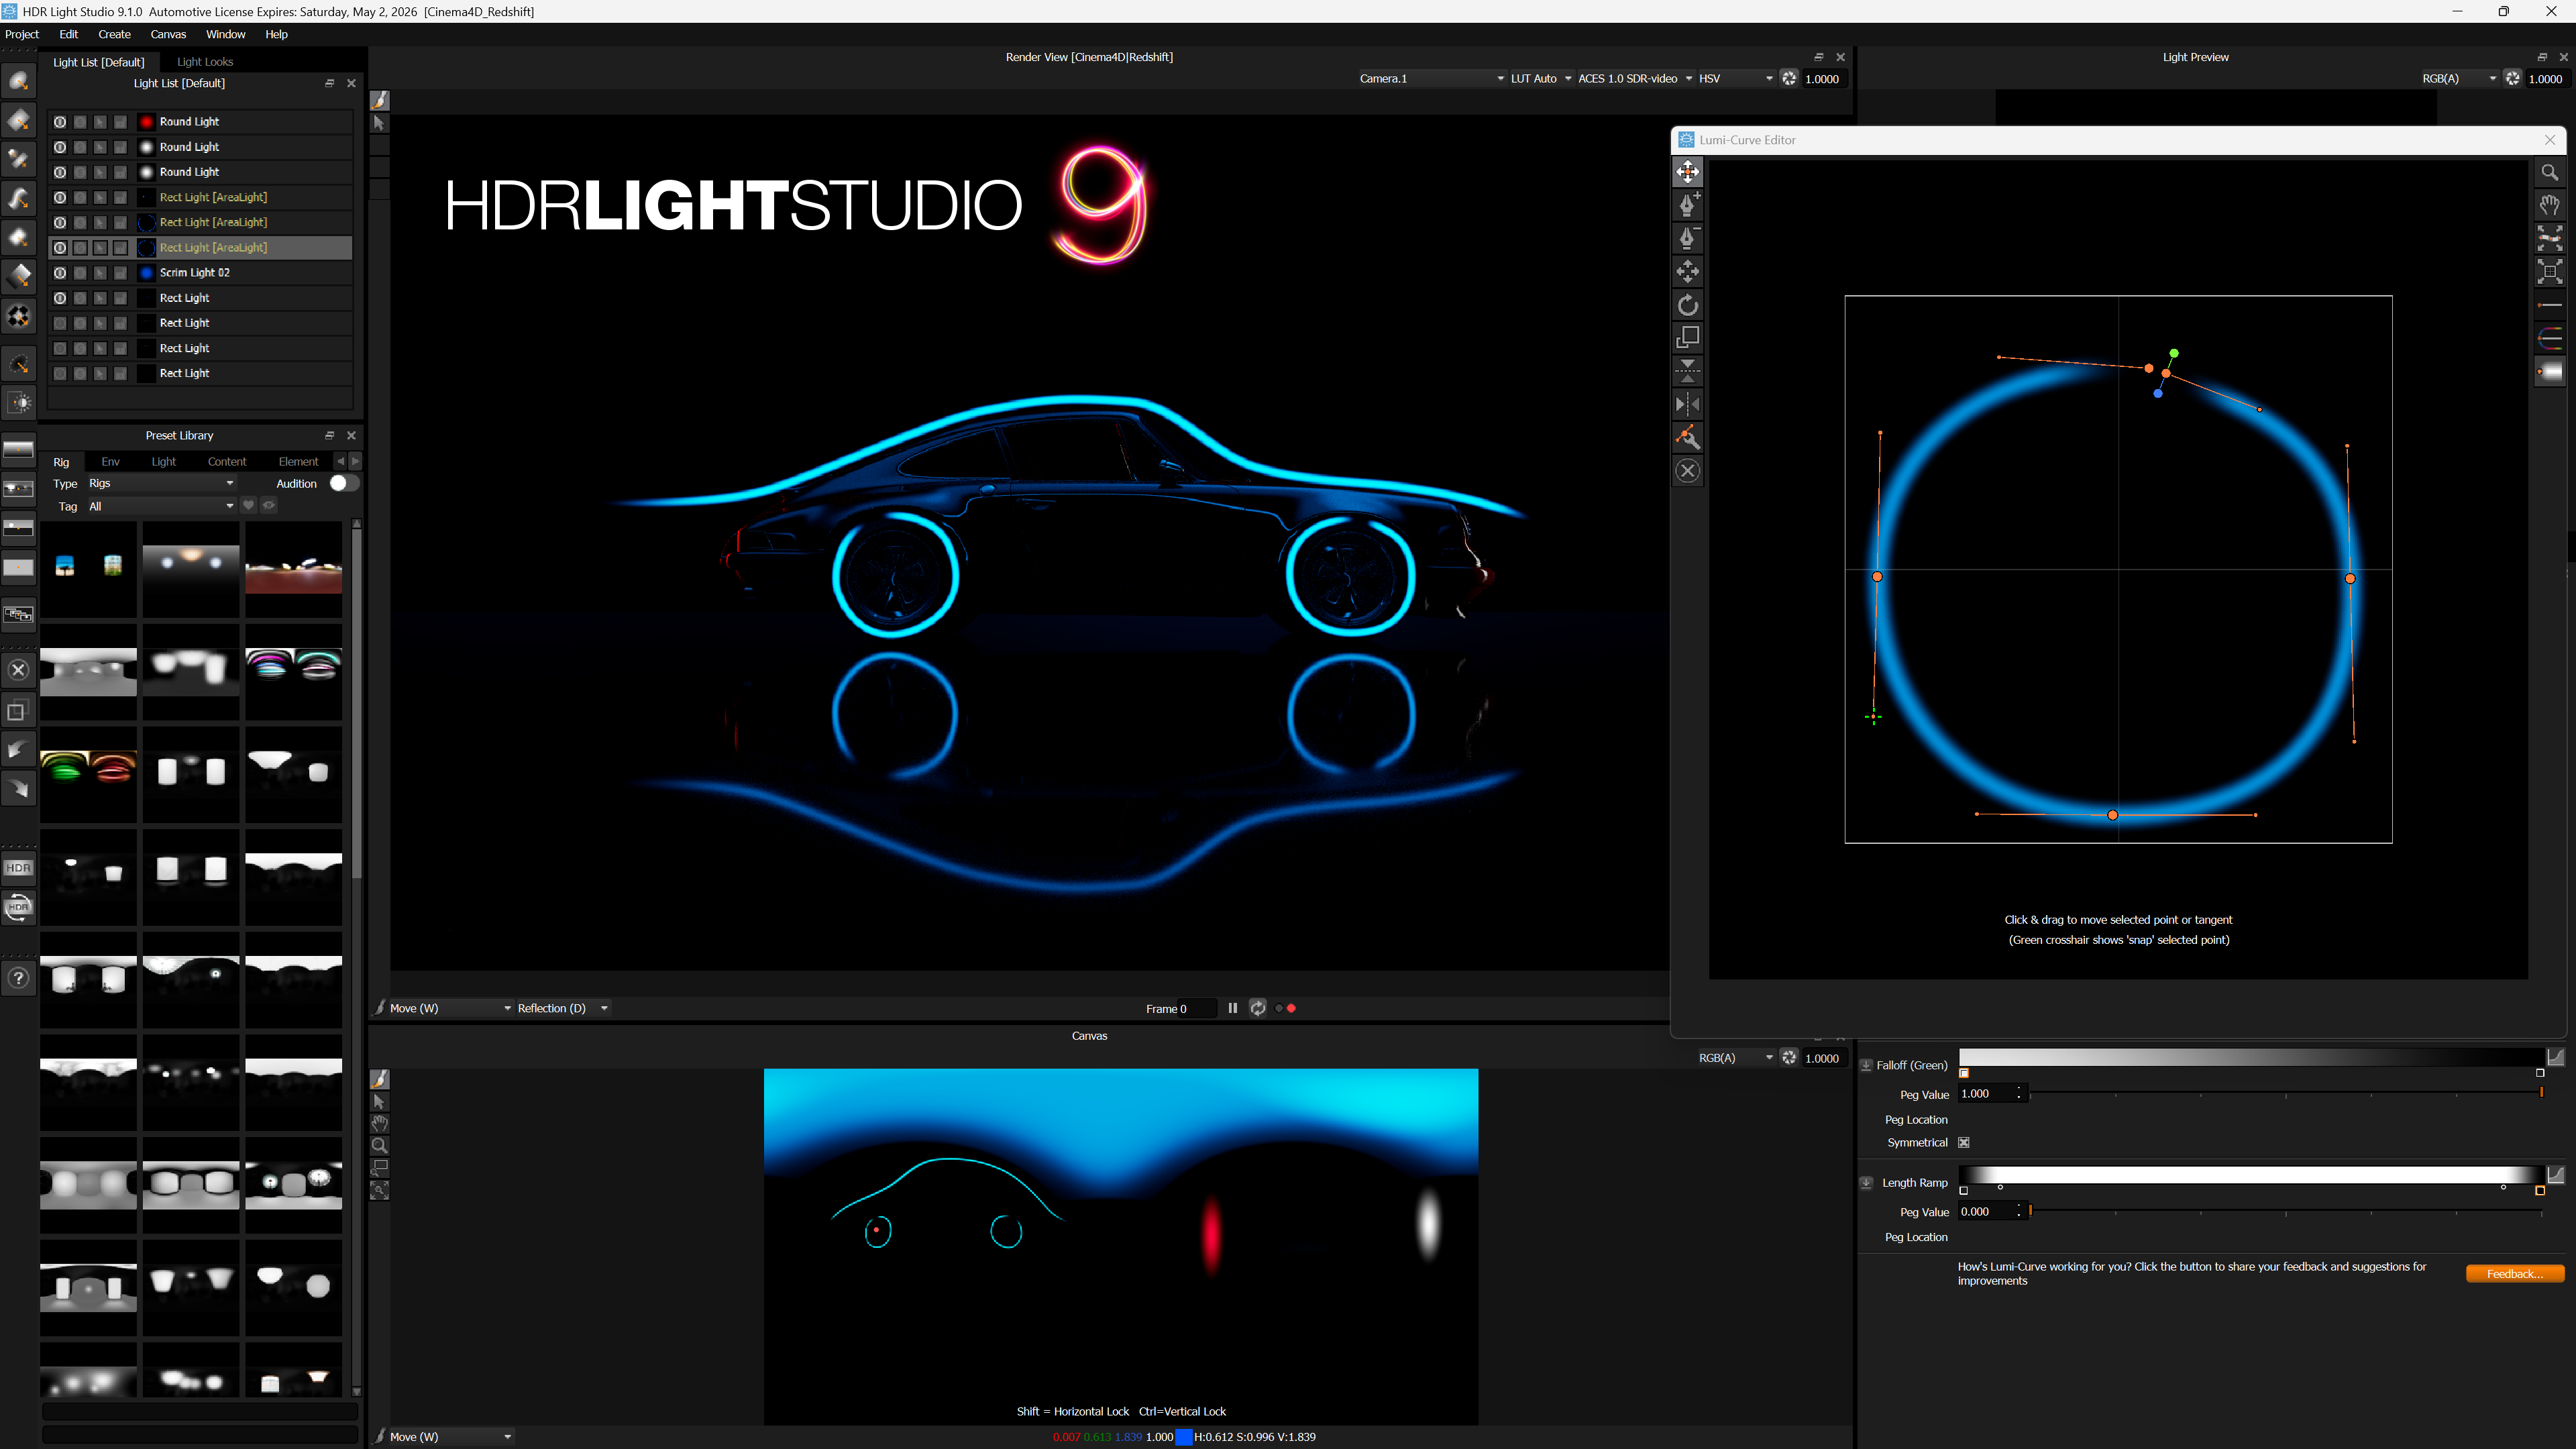Toggle Audition switch in Preset Library
The width and height of the screenshot is (2576, 1449).
344,483
